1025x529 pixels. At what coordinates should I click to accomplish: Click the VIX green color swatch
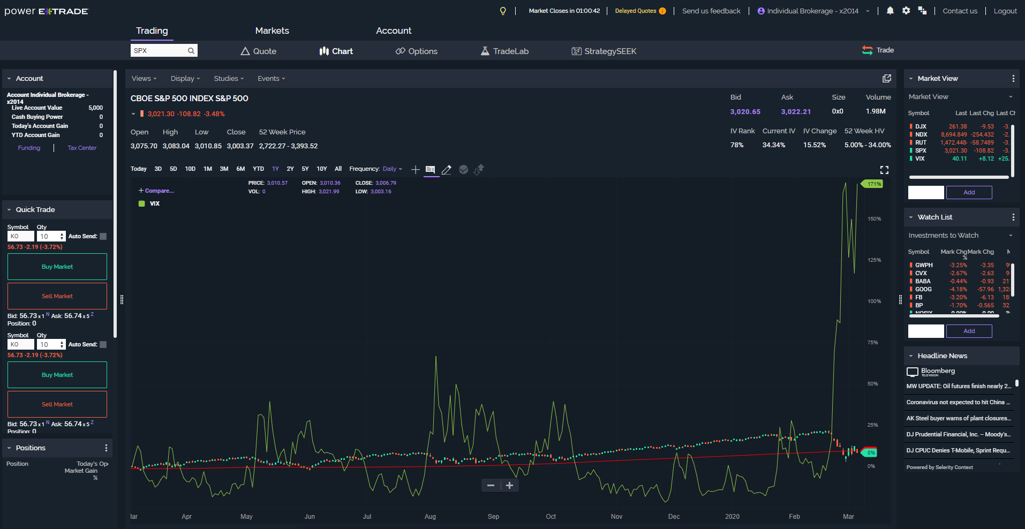[141, 204]
